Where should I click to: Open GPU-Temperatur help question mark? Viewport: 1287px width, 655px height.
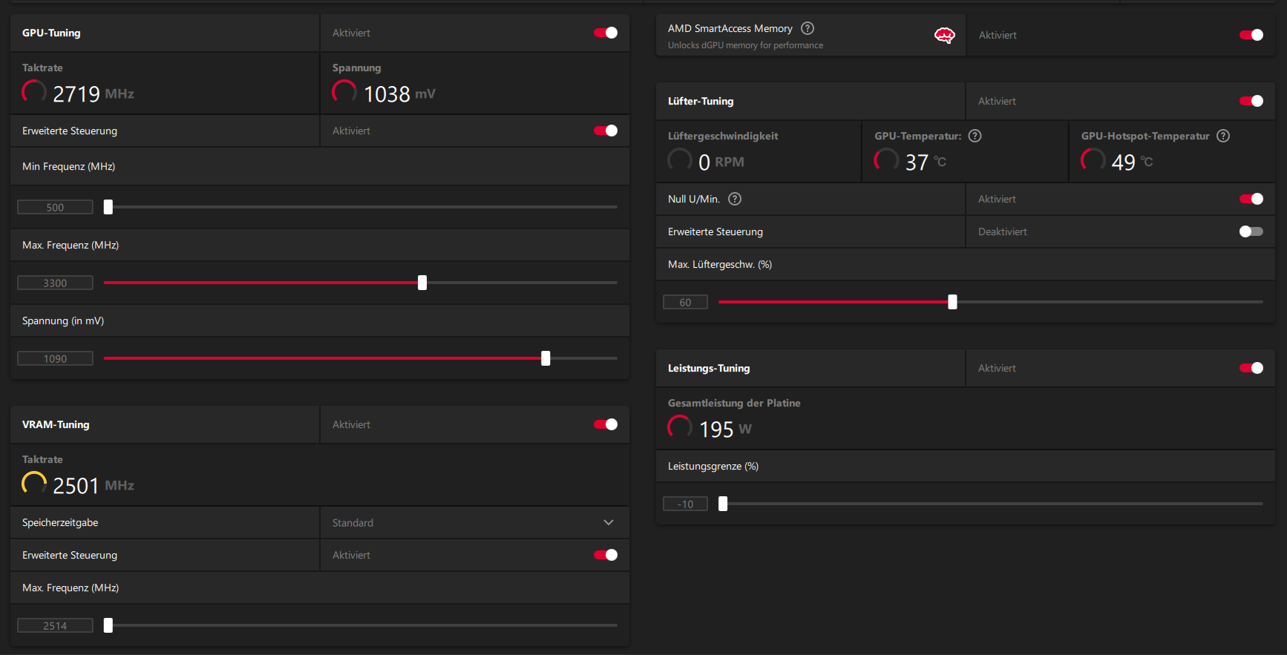[975, 136]
